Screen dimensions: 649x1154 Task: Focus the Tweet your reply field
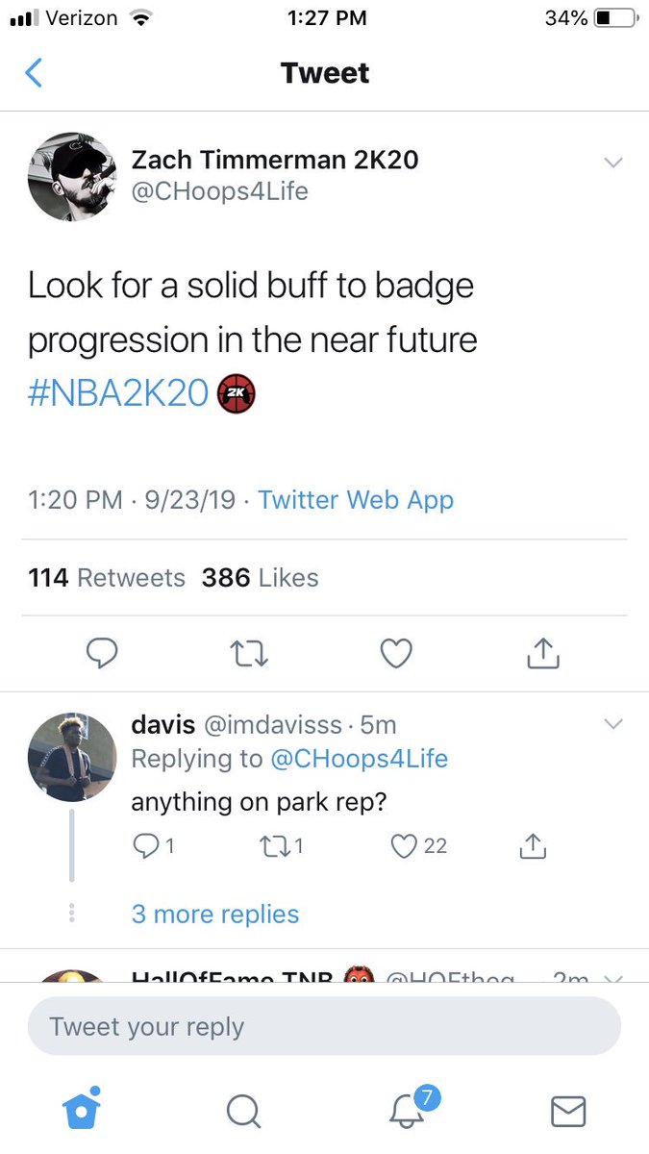click(x=324, y=1026)
